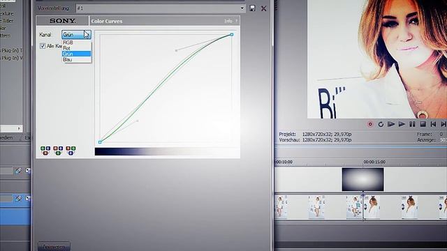
Task: Click the Frame value 0
Action: click(x=441, y=134)
